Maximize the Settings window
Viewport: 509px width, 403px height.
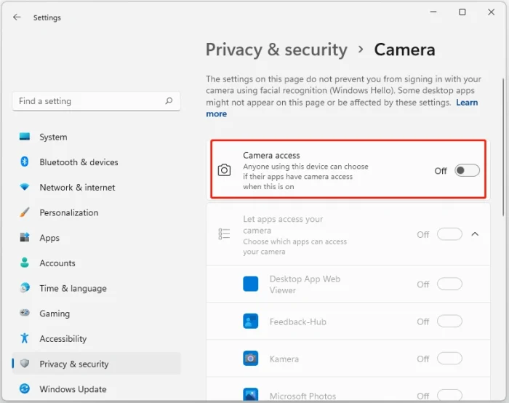tap(462, 12)
